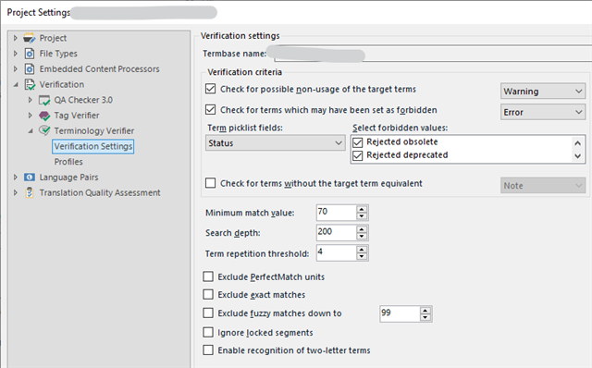
Task: Enable recognition of two-letter terms
Action: [x=208, y=350]
